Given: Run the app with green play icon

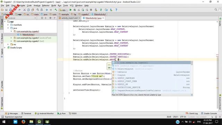Looking at the screenshot, I should click(x=70, y=10).
